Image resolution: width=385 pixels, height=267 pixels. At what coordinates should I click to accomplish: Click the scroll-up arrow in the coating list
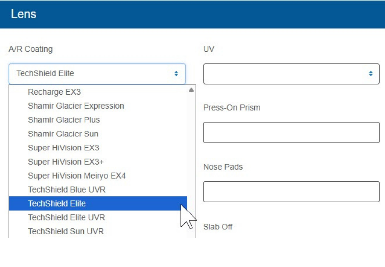point(191,90)
